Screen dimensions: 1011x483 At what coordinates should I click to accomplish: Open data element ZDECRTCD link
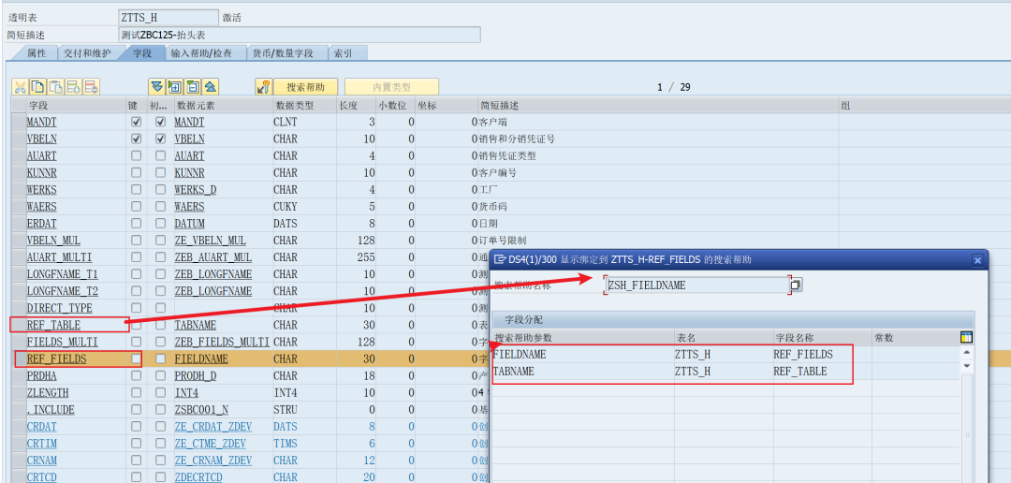[x=198, y=477]
